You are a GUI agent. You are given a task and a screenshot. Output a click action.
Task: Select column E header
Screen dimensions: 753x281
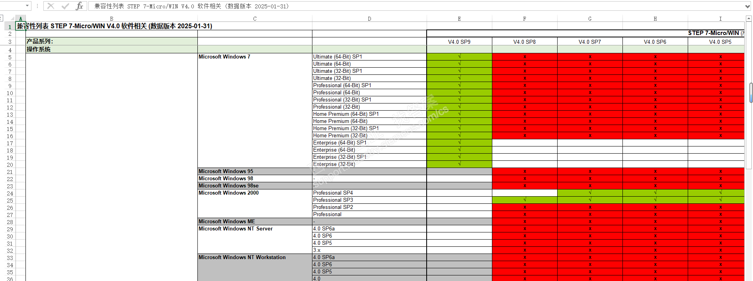459,19
